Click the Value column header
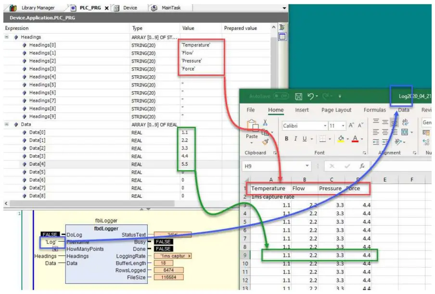435x294 pixels. 201,28
